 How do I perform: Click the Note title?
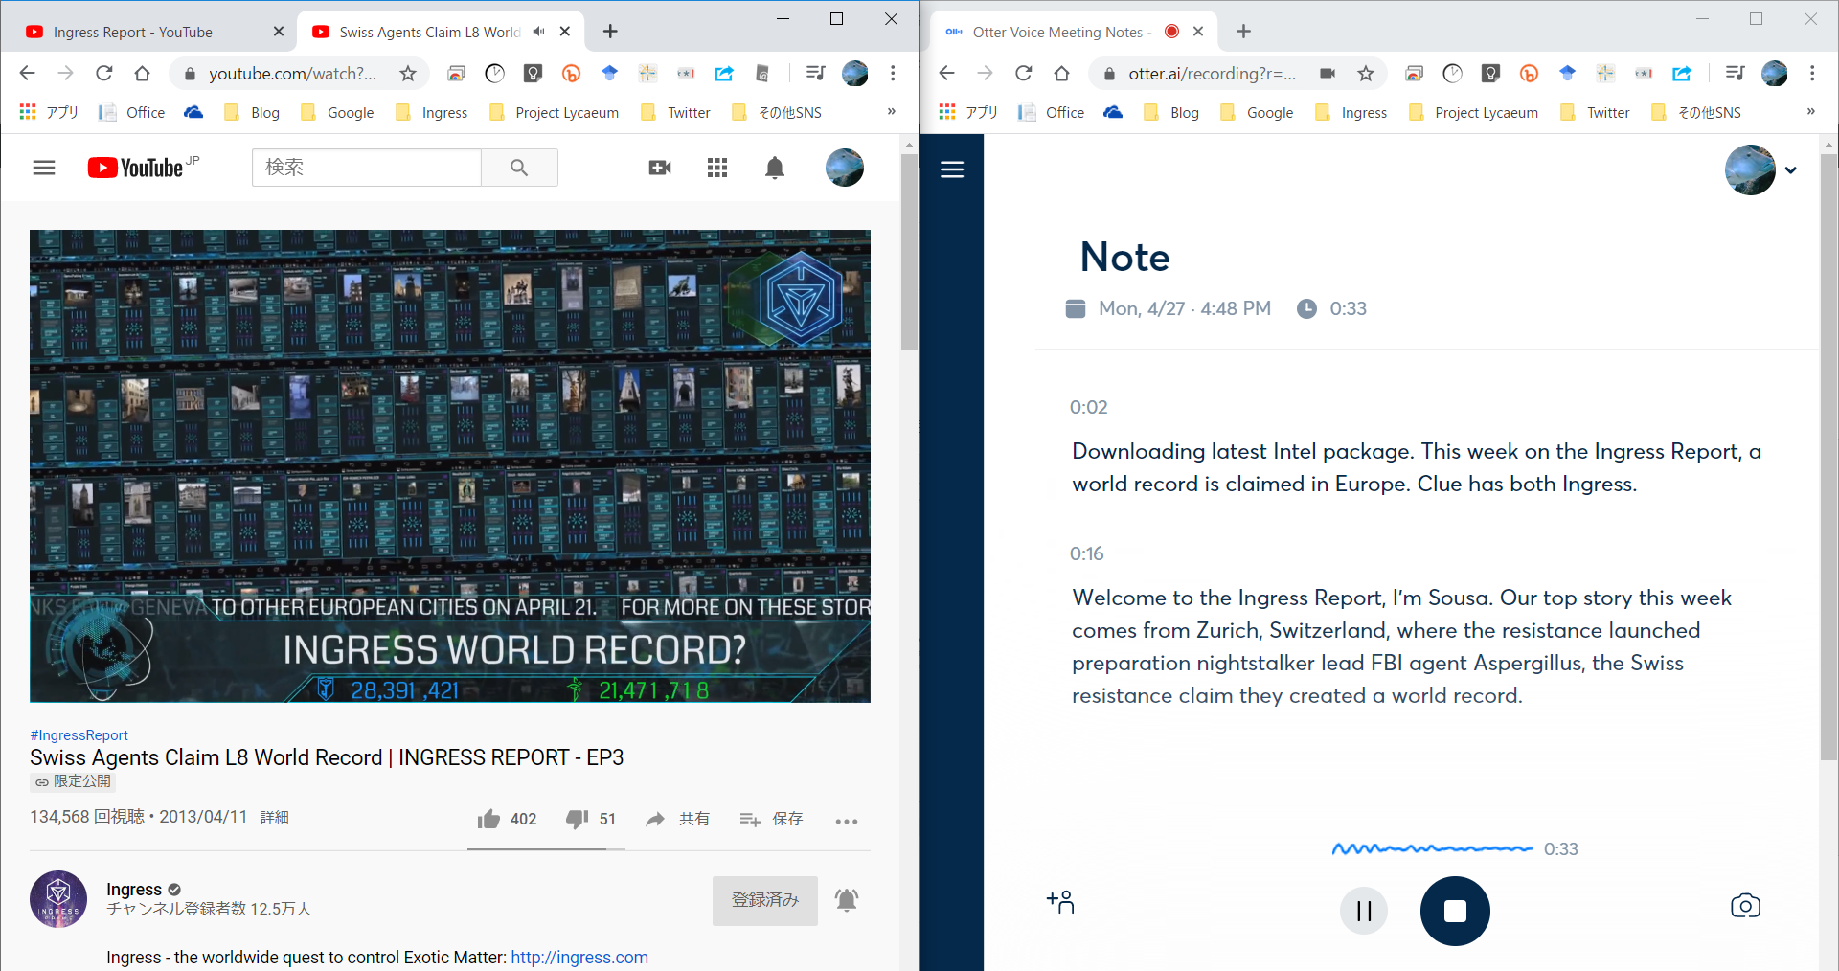(x=1124, y=257)
